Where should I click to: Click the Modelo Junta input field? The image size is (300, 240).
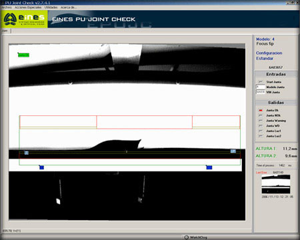click(261, 87)
